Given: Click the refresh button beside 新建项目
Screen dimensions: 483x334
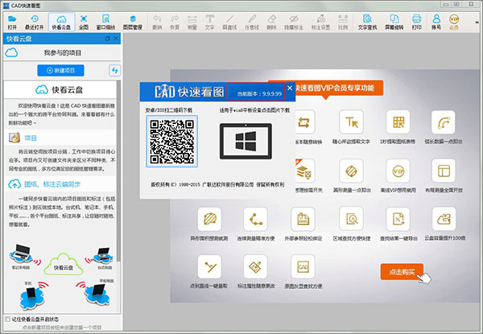Looking at the screenshot, I should click(114, 72).
